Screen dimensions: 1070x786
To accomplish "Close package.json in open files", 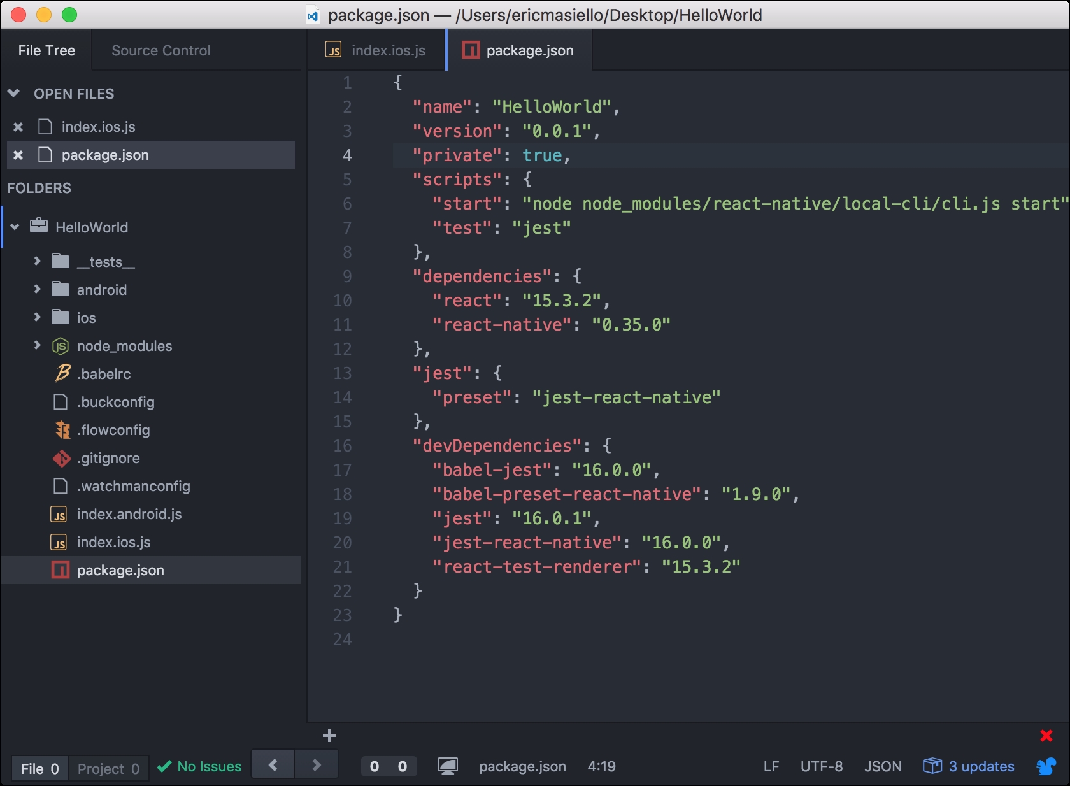I will tap(18, 155).
